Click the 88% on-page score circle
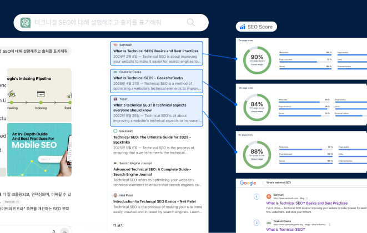The height and width of the screenshot is (233, 367). [x=257, y=155]
